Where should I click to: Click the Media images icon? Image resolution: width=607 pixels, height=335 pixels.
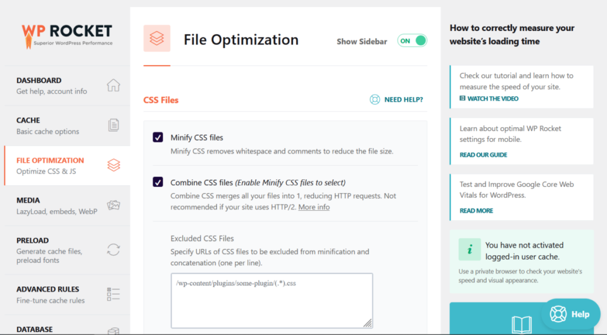(113, 205)
